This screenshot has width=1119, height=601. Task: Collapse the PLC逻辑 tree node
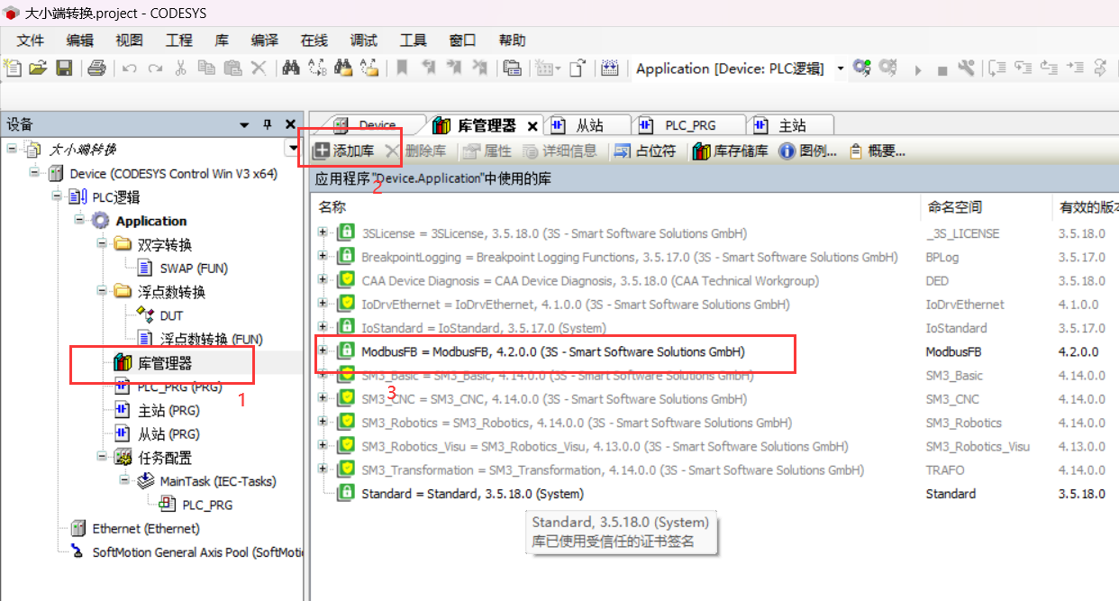57,196
